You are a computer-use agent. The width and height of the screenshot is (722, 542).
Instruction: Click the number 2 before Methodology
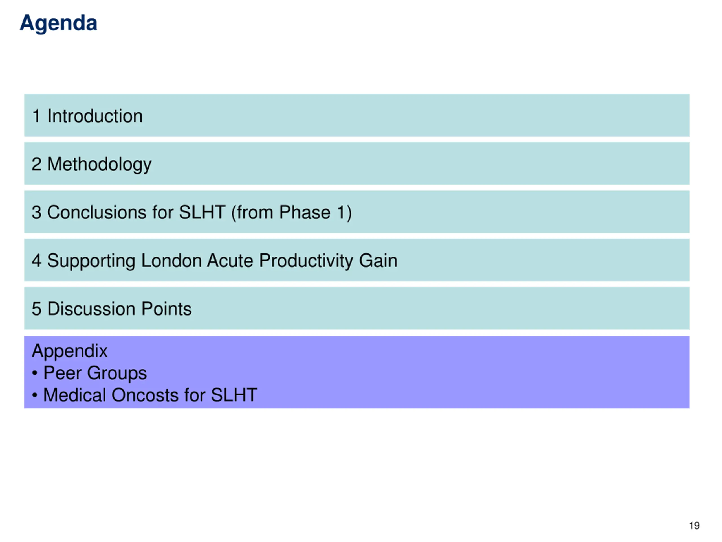37,164
